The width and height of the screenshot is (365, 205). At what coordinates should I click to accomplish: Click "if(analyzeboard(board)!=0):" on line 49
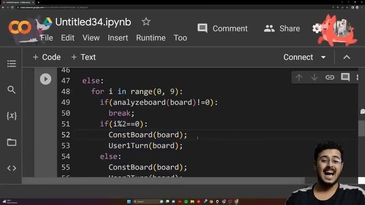point(159,102)
